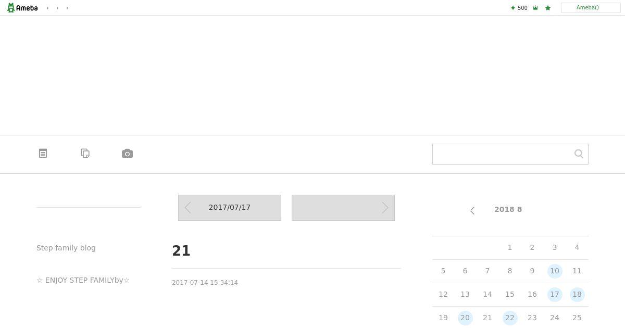The width and height of the screenshot is (625, 328).
Task: Click first small arrow next to Ameba logo
Action: 47,8
